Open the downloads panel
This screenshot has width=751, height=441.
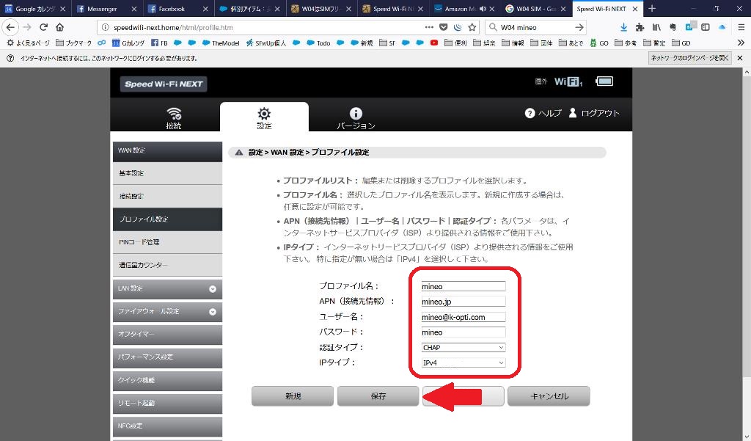(623, 27)
